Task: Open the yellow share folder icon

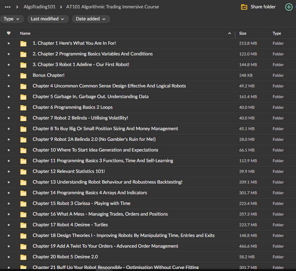Action: click(x=245, y=7)
